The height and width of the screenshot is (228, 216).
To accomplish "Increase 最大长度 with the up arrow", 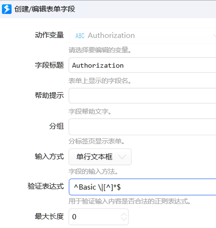I will point(124,215).
